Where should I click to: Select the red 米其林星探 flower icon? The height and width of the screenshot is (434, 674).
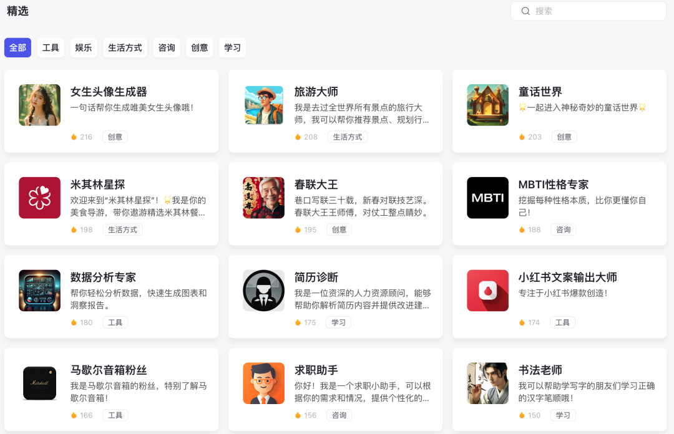point(40,198)
